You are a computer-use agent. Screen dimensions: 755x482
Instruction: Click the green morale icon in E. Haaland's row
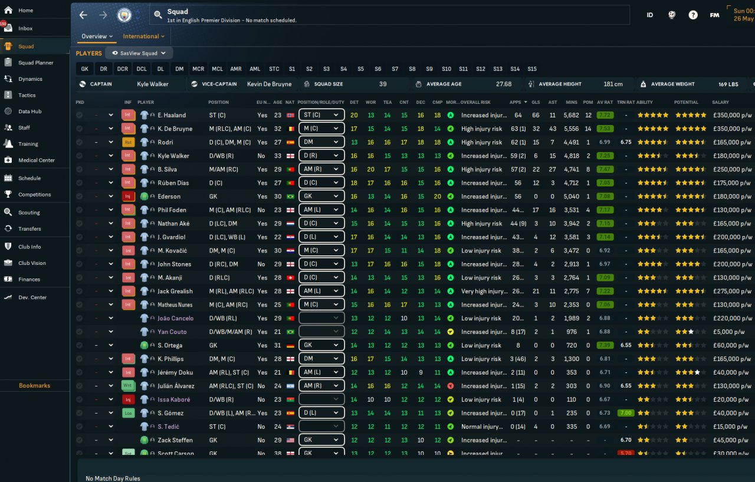click(451, 115)
